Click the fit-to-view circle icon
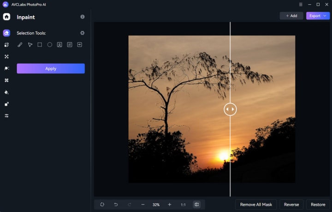Screen dimensions: 332x212 (x=102, y=204)
